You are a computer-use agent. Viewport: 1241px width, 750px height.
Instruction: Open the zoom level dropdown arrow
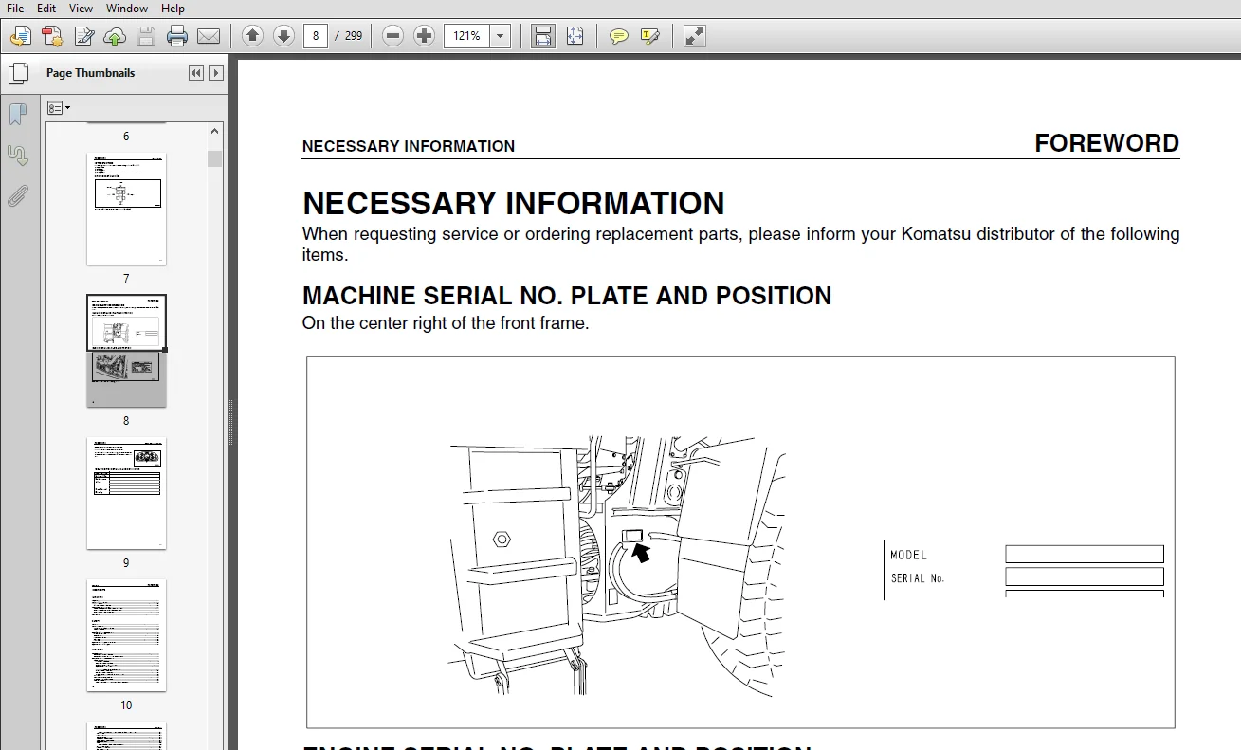click(x=502, y=36)
